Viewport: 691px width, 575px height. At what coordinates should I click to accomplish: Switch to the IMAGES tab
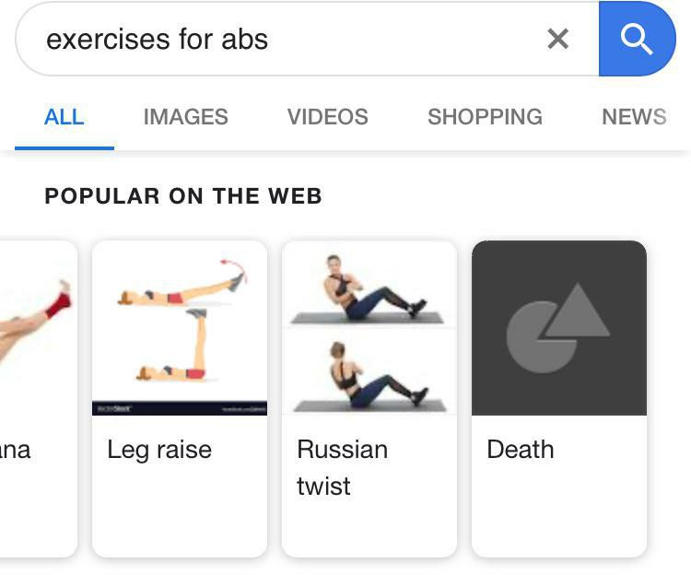[x=185, y=117]
